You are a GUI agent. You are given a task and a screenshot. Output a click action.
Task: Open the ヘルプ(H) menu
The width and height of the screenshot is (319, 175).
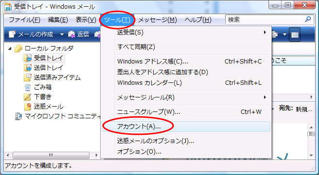coord(198,20)
